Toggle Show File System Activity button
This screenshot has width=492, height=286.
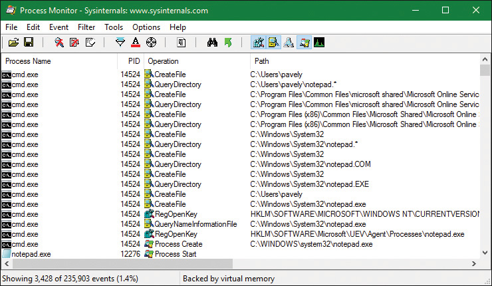[273, 43]
